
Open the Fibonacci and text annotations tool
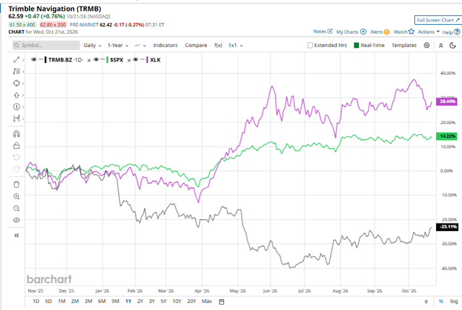tap(16, 72)
